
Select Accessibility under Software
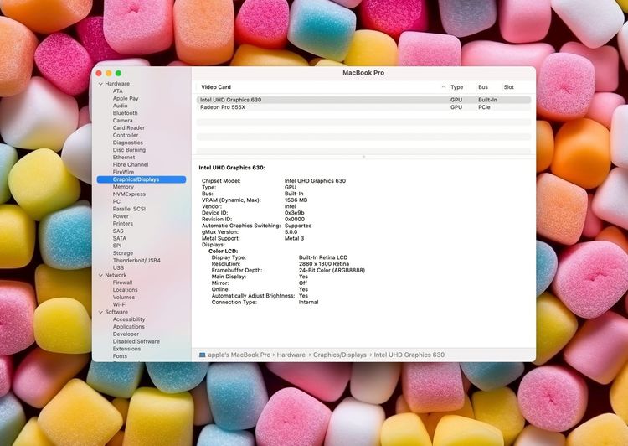pyautogui.click(x=129, y=319)
